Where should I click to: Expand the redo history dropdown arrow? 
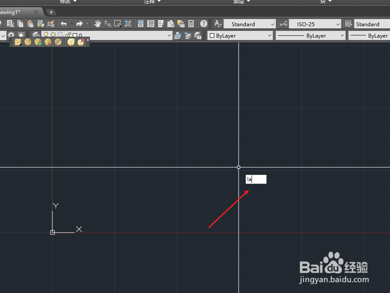point(87,24)
